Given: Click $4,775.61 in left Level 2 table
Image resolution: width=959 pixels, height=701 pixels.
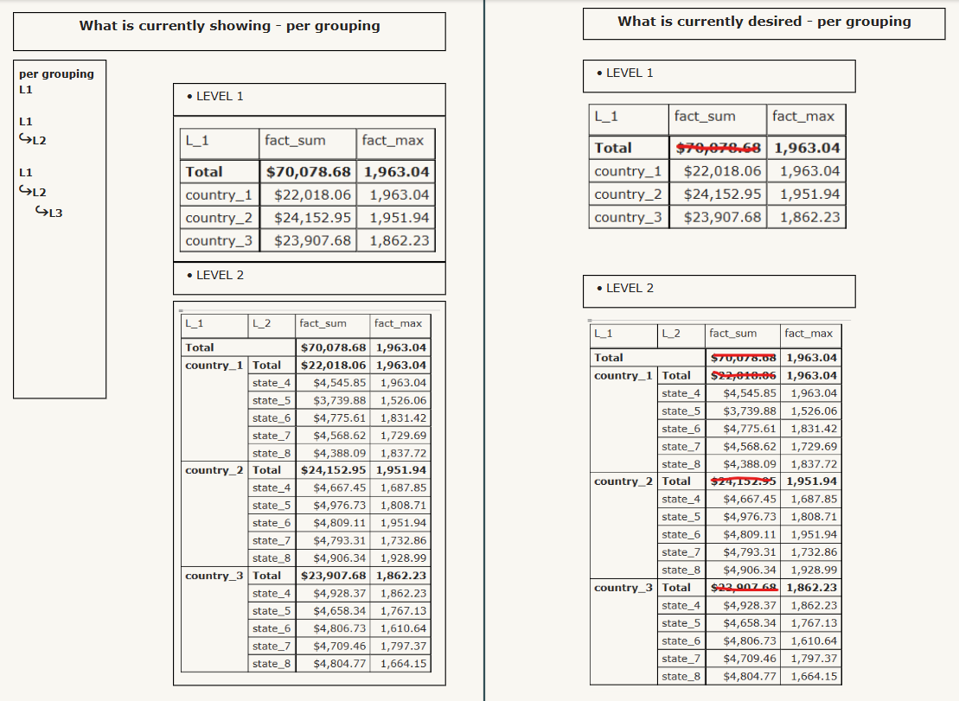Looking at the screenshot, I should pyautogui.click(x=340, y=418).
